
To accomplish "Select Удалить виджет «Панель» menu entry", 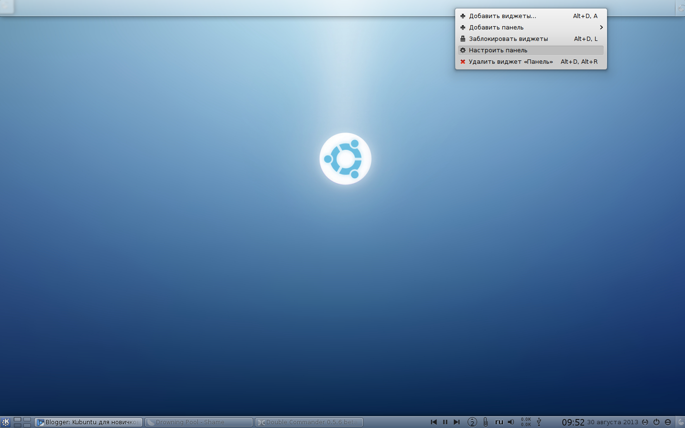I will [531, 61].
